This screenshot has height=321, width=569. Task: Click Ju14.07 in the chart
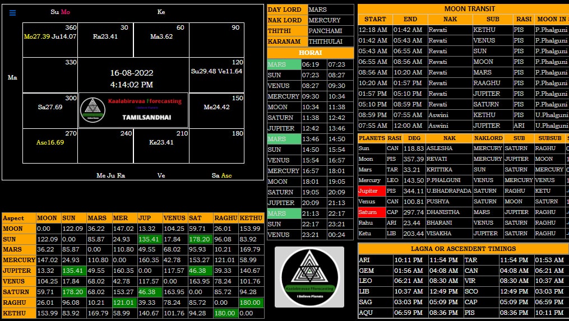pyautogui.click(x=64, y=36)
